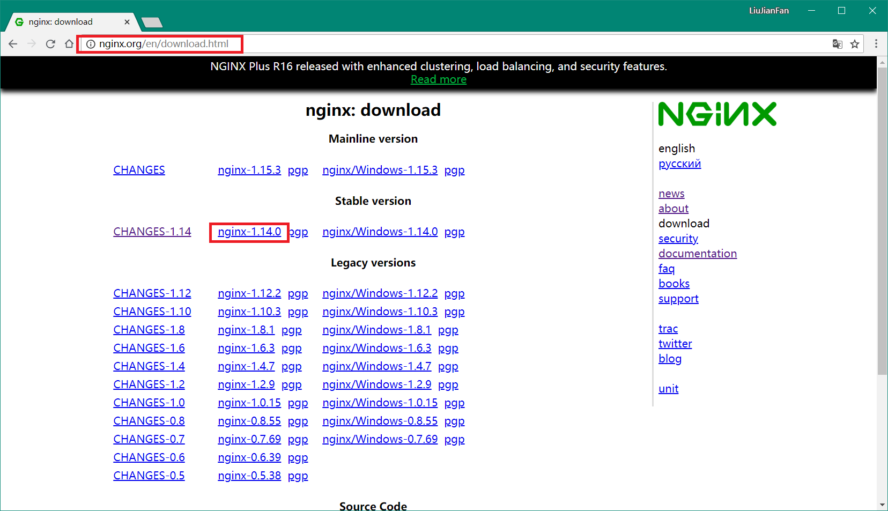Click the vertical scrollbar down arrow
The width and height of the screenshot is (888, 511).
coord(882,505)
